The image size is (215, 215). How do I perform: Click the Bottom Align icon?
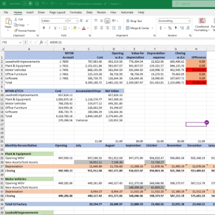pos(107,21)
